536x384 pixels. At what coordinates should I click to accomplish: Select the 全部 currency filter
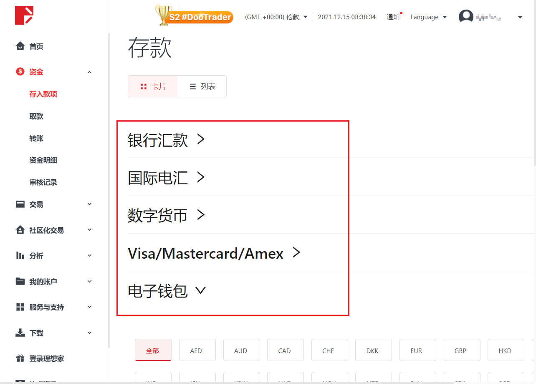tap(153, 350)
